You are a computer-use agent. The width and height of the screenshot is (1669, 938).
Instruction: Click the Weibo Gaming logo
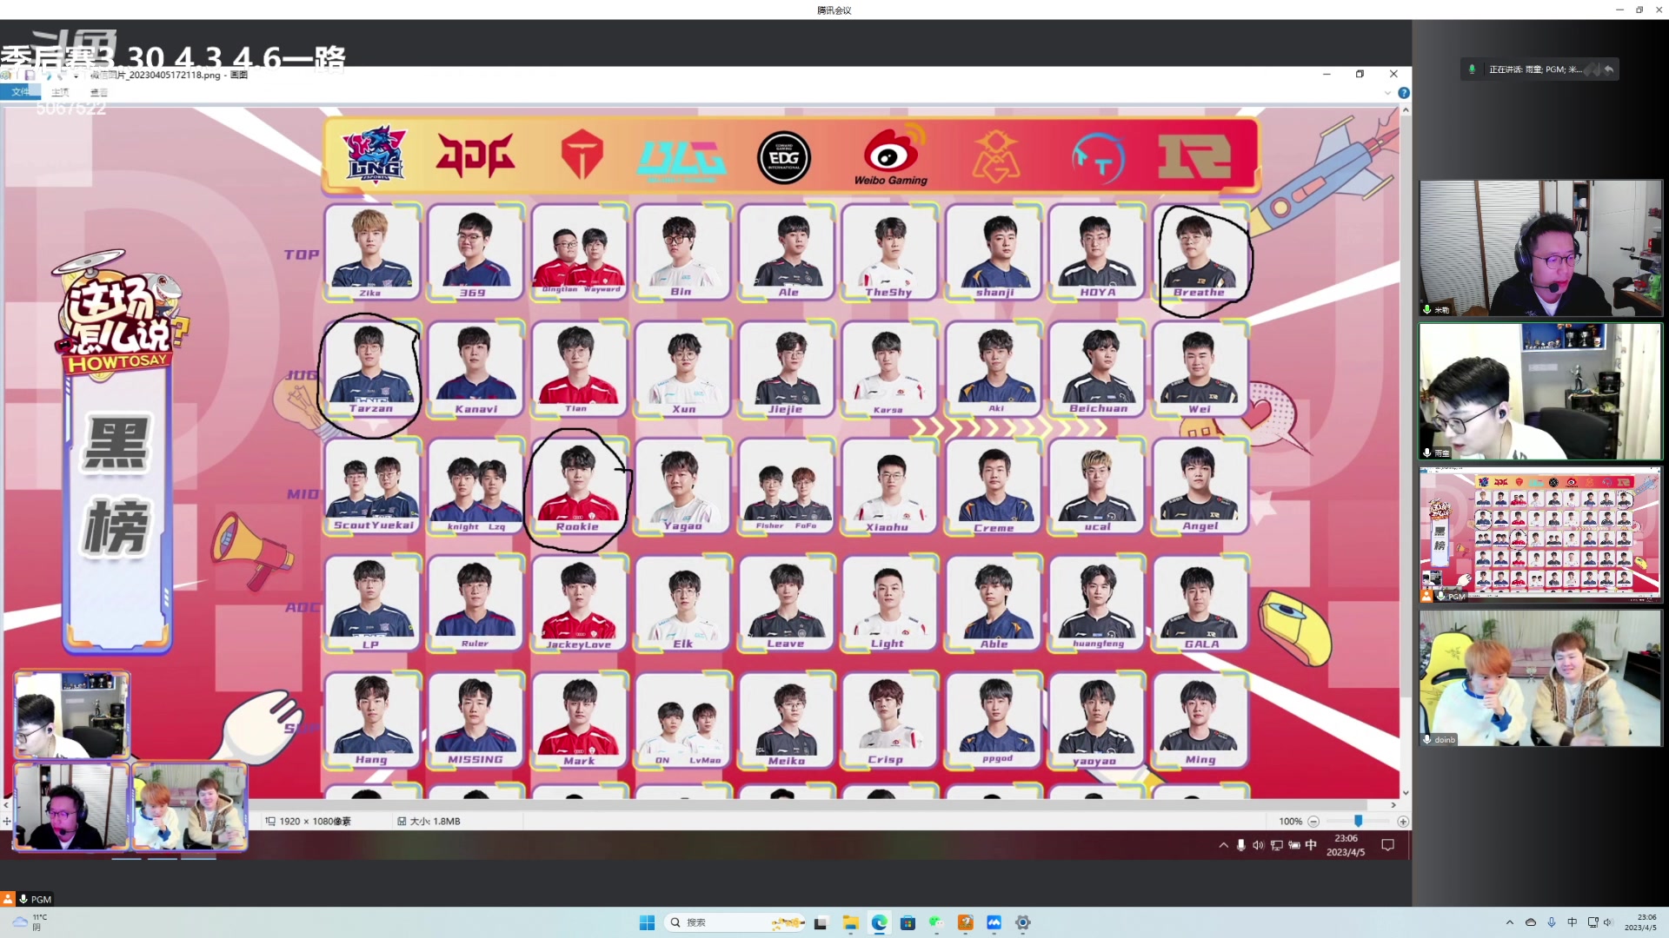point(891,155)
